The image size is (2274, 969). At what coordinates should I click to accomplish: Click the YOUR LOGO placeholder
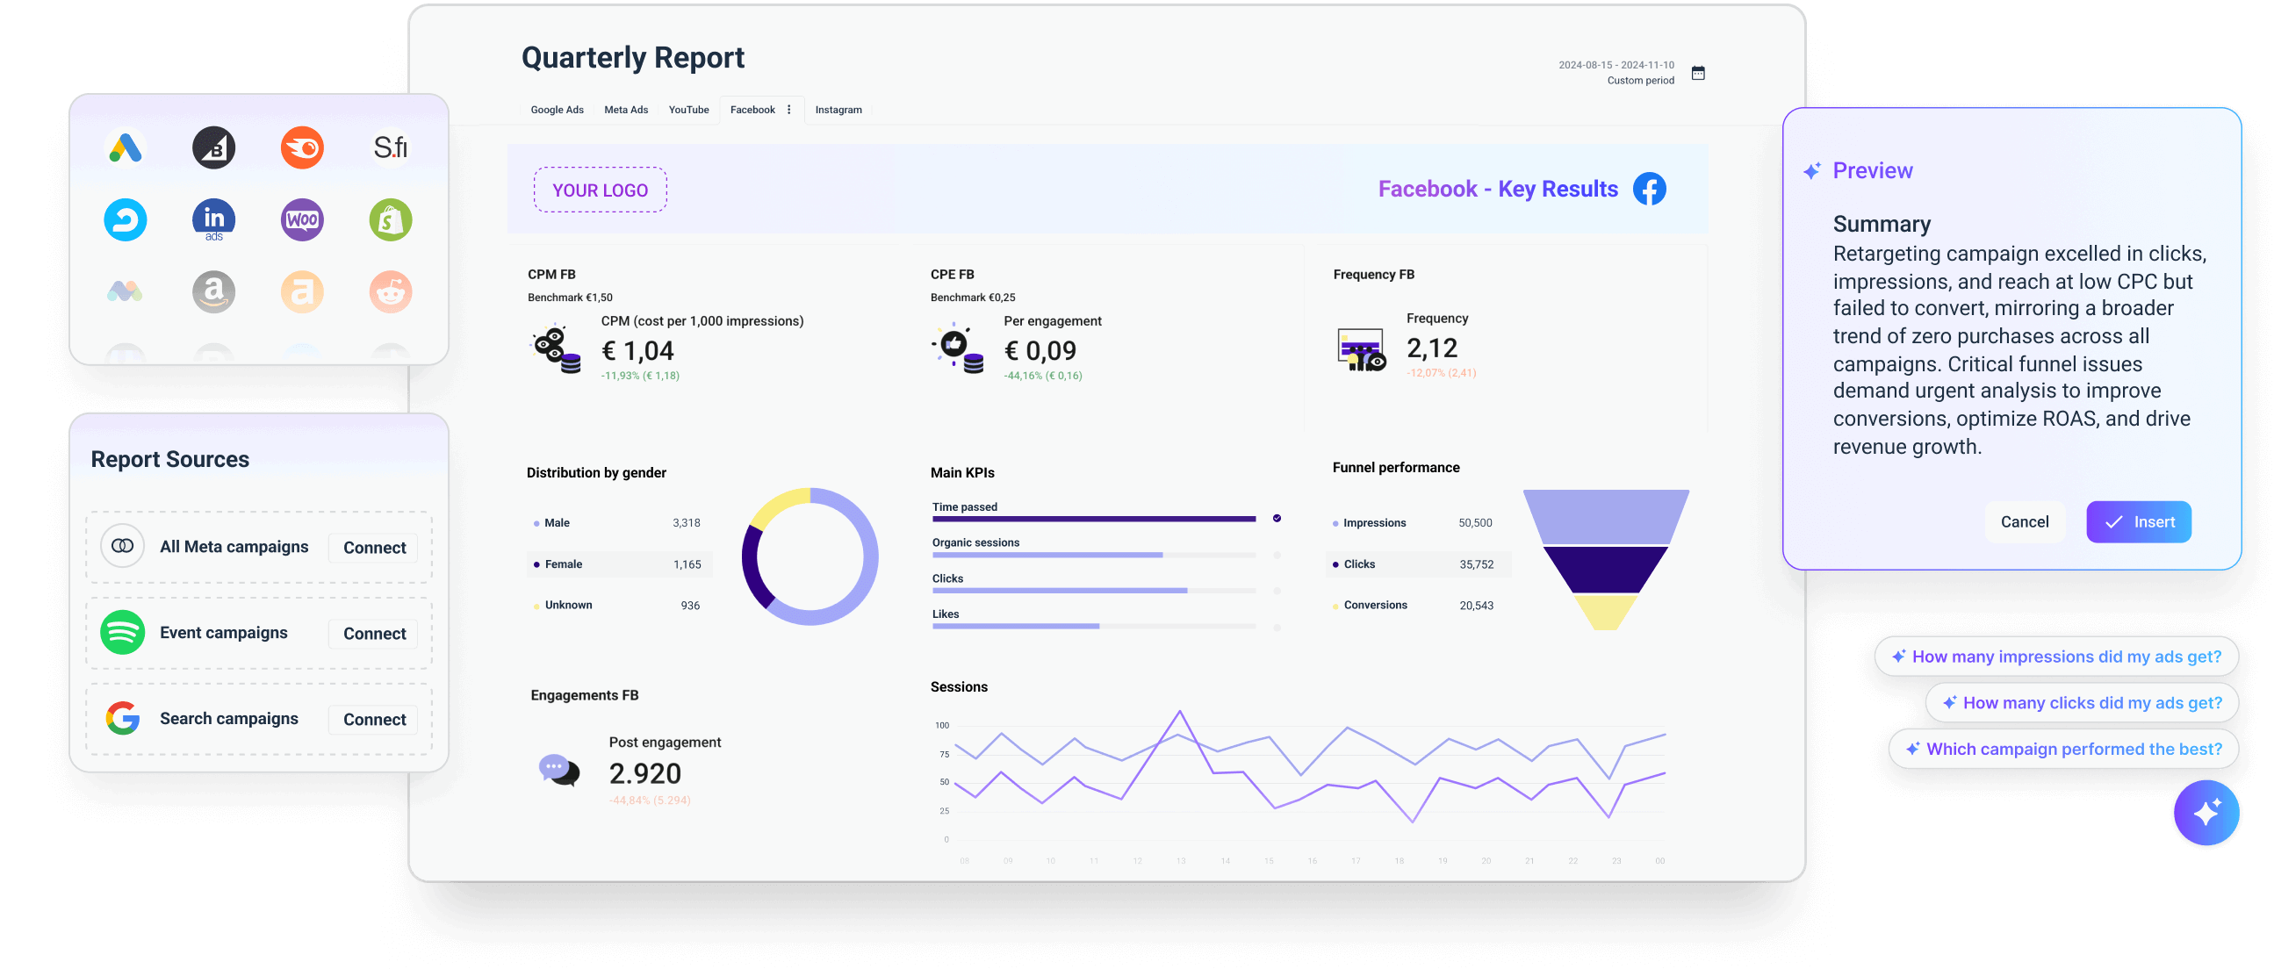(600, 189)
